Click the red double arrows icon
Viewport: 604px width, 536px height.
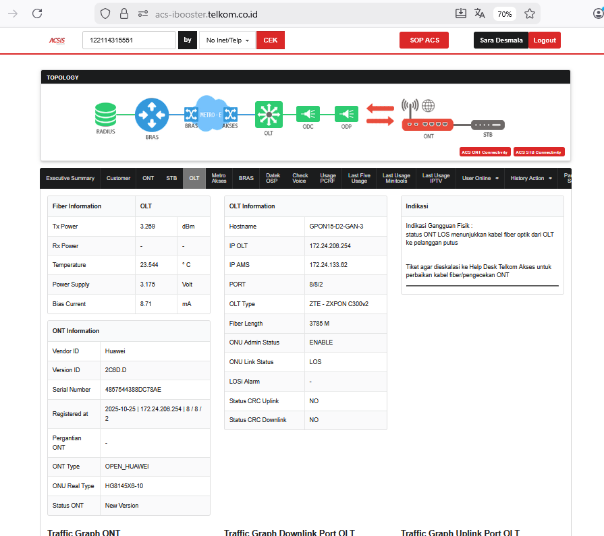tap(380, 115)
